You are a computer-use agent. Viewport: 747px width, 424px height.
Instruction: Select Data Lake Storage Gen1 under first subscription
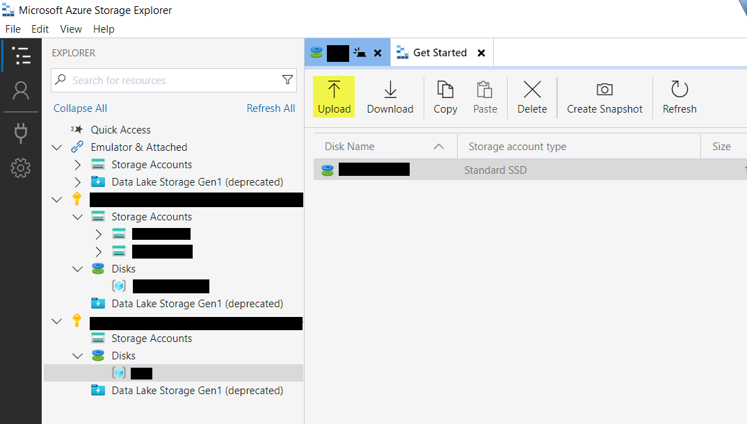click(x=198, y=304)
